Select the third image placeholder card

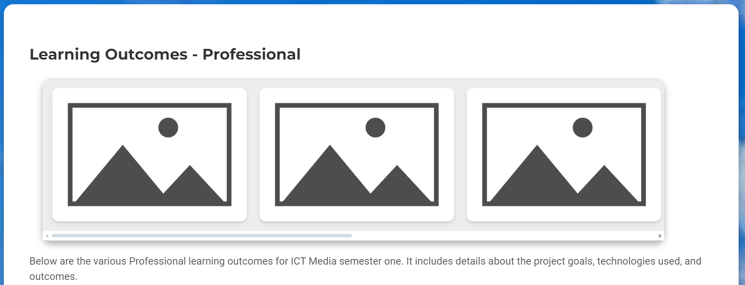tap(564, 154)
